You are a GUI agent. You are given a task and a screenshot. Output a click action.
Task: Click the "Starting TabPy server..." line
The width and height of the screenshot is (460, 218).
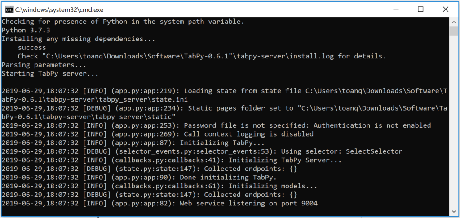[x=50, y=73]
